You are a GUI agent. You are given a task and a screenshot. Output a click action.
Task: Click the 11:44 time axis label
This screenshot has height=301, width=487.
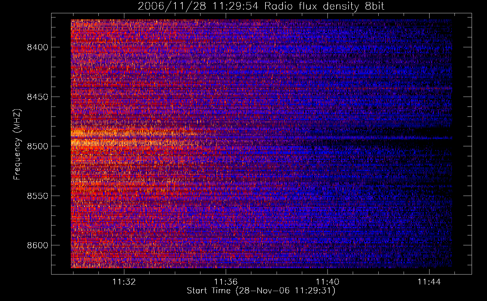pos(429,282)
